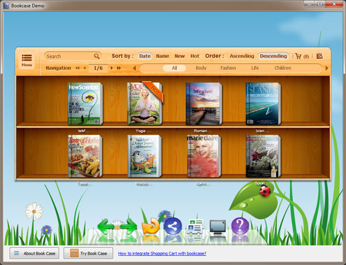Open the purchase history bag icon
Image resolution: width=346 pixels, height=265 pixels.
(x=319, y=56)
